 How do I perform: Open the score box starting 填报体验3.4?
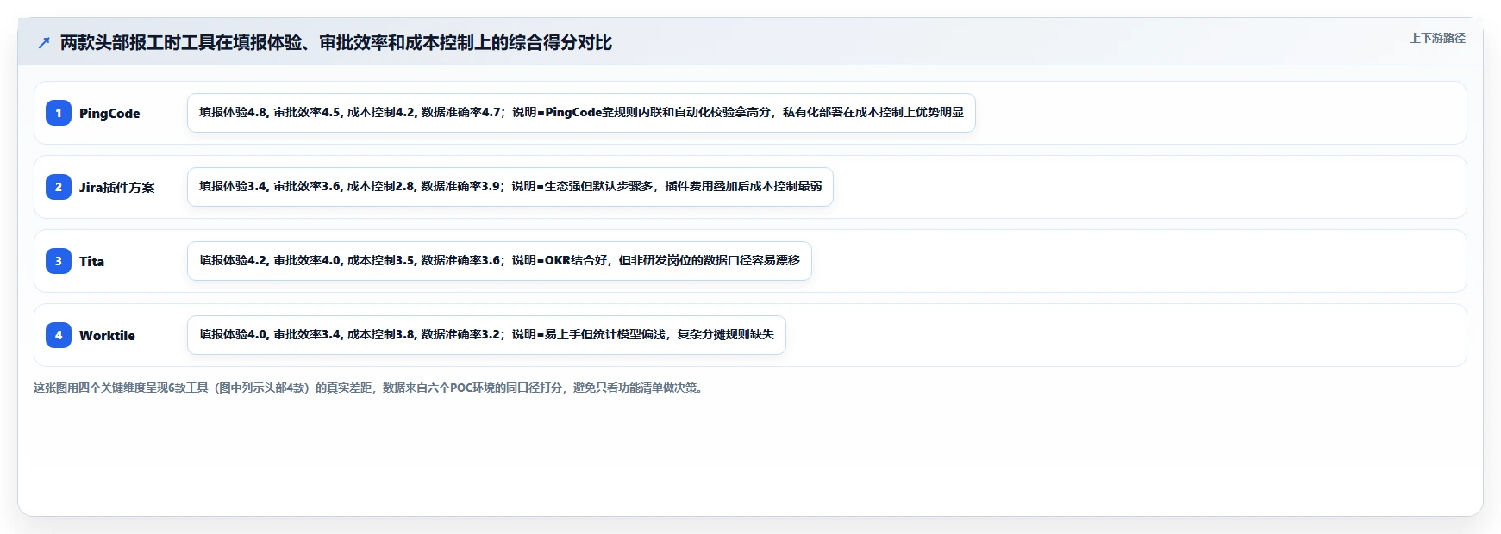[510, 187]
